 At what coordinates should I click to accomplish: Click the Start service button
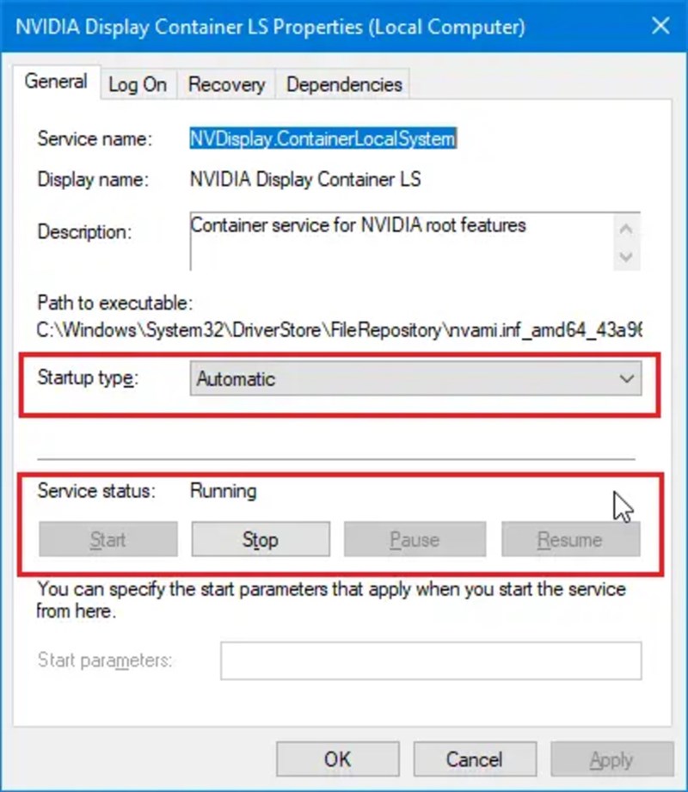point(107,539)
